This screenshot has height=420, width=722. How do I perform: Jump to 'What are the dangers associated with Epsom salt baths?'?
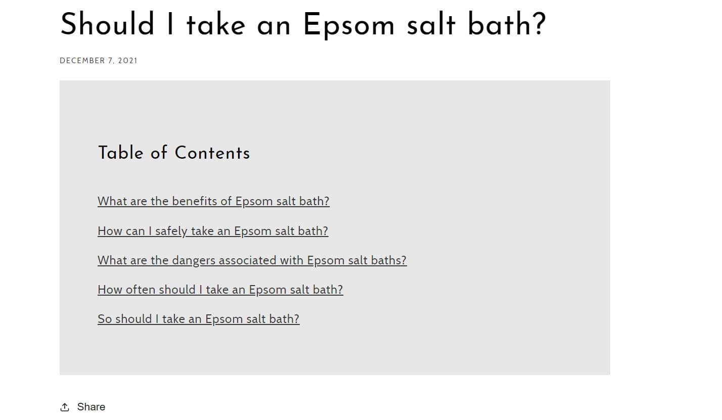click(252, 260)
